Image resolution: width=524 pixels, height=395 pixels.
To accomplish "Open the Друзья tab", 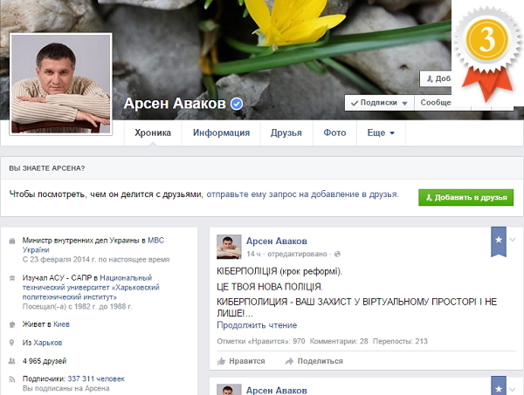I will click(286, 133).
